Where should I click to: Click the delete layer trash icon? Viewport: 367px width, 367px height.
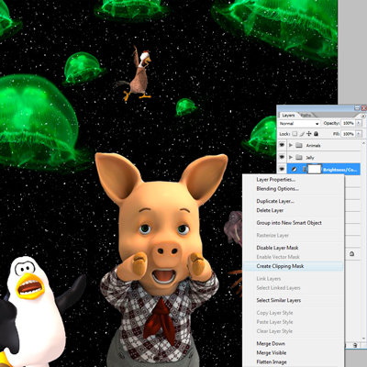(355, 345)
